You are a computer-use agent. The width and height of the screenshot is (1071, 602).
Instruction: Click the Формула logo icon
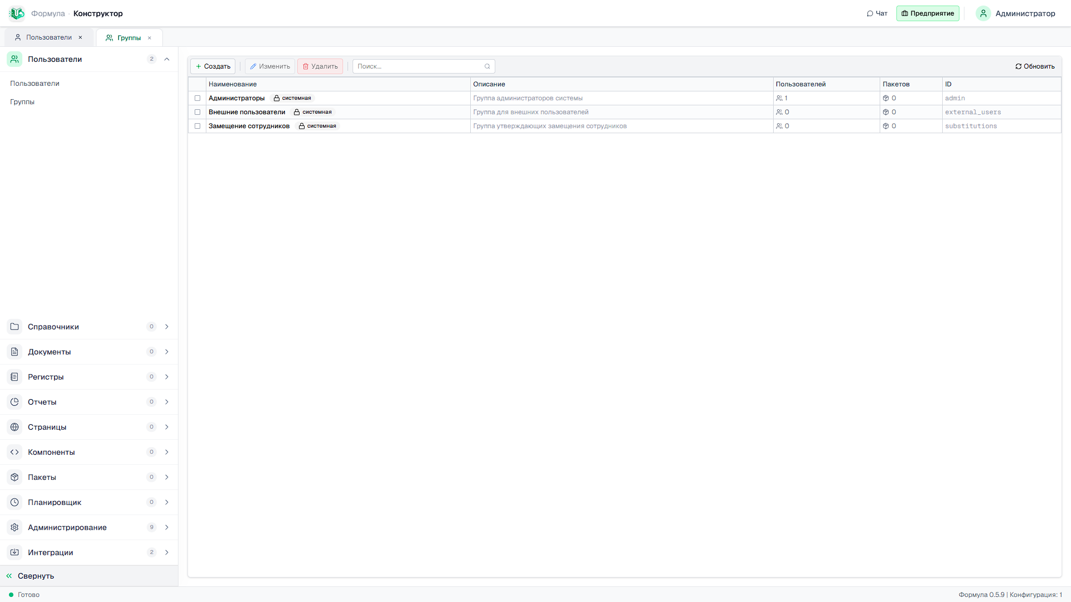click(17, 13)
